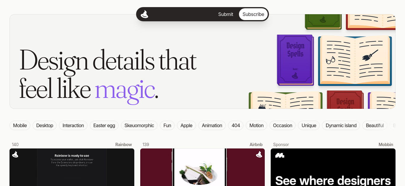
Task: Select the Desktop filter tag
Action: click(44, 125)
